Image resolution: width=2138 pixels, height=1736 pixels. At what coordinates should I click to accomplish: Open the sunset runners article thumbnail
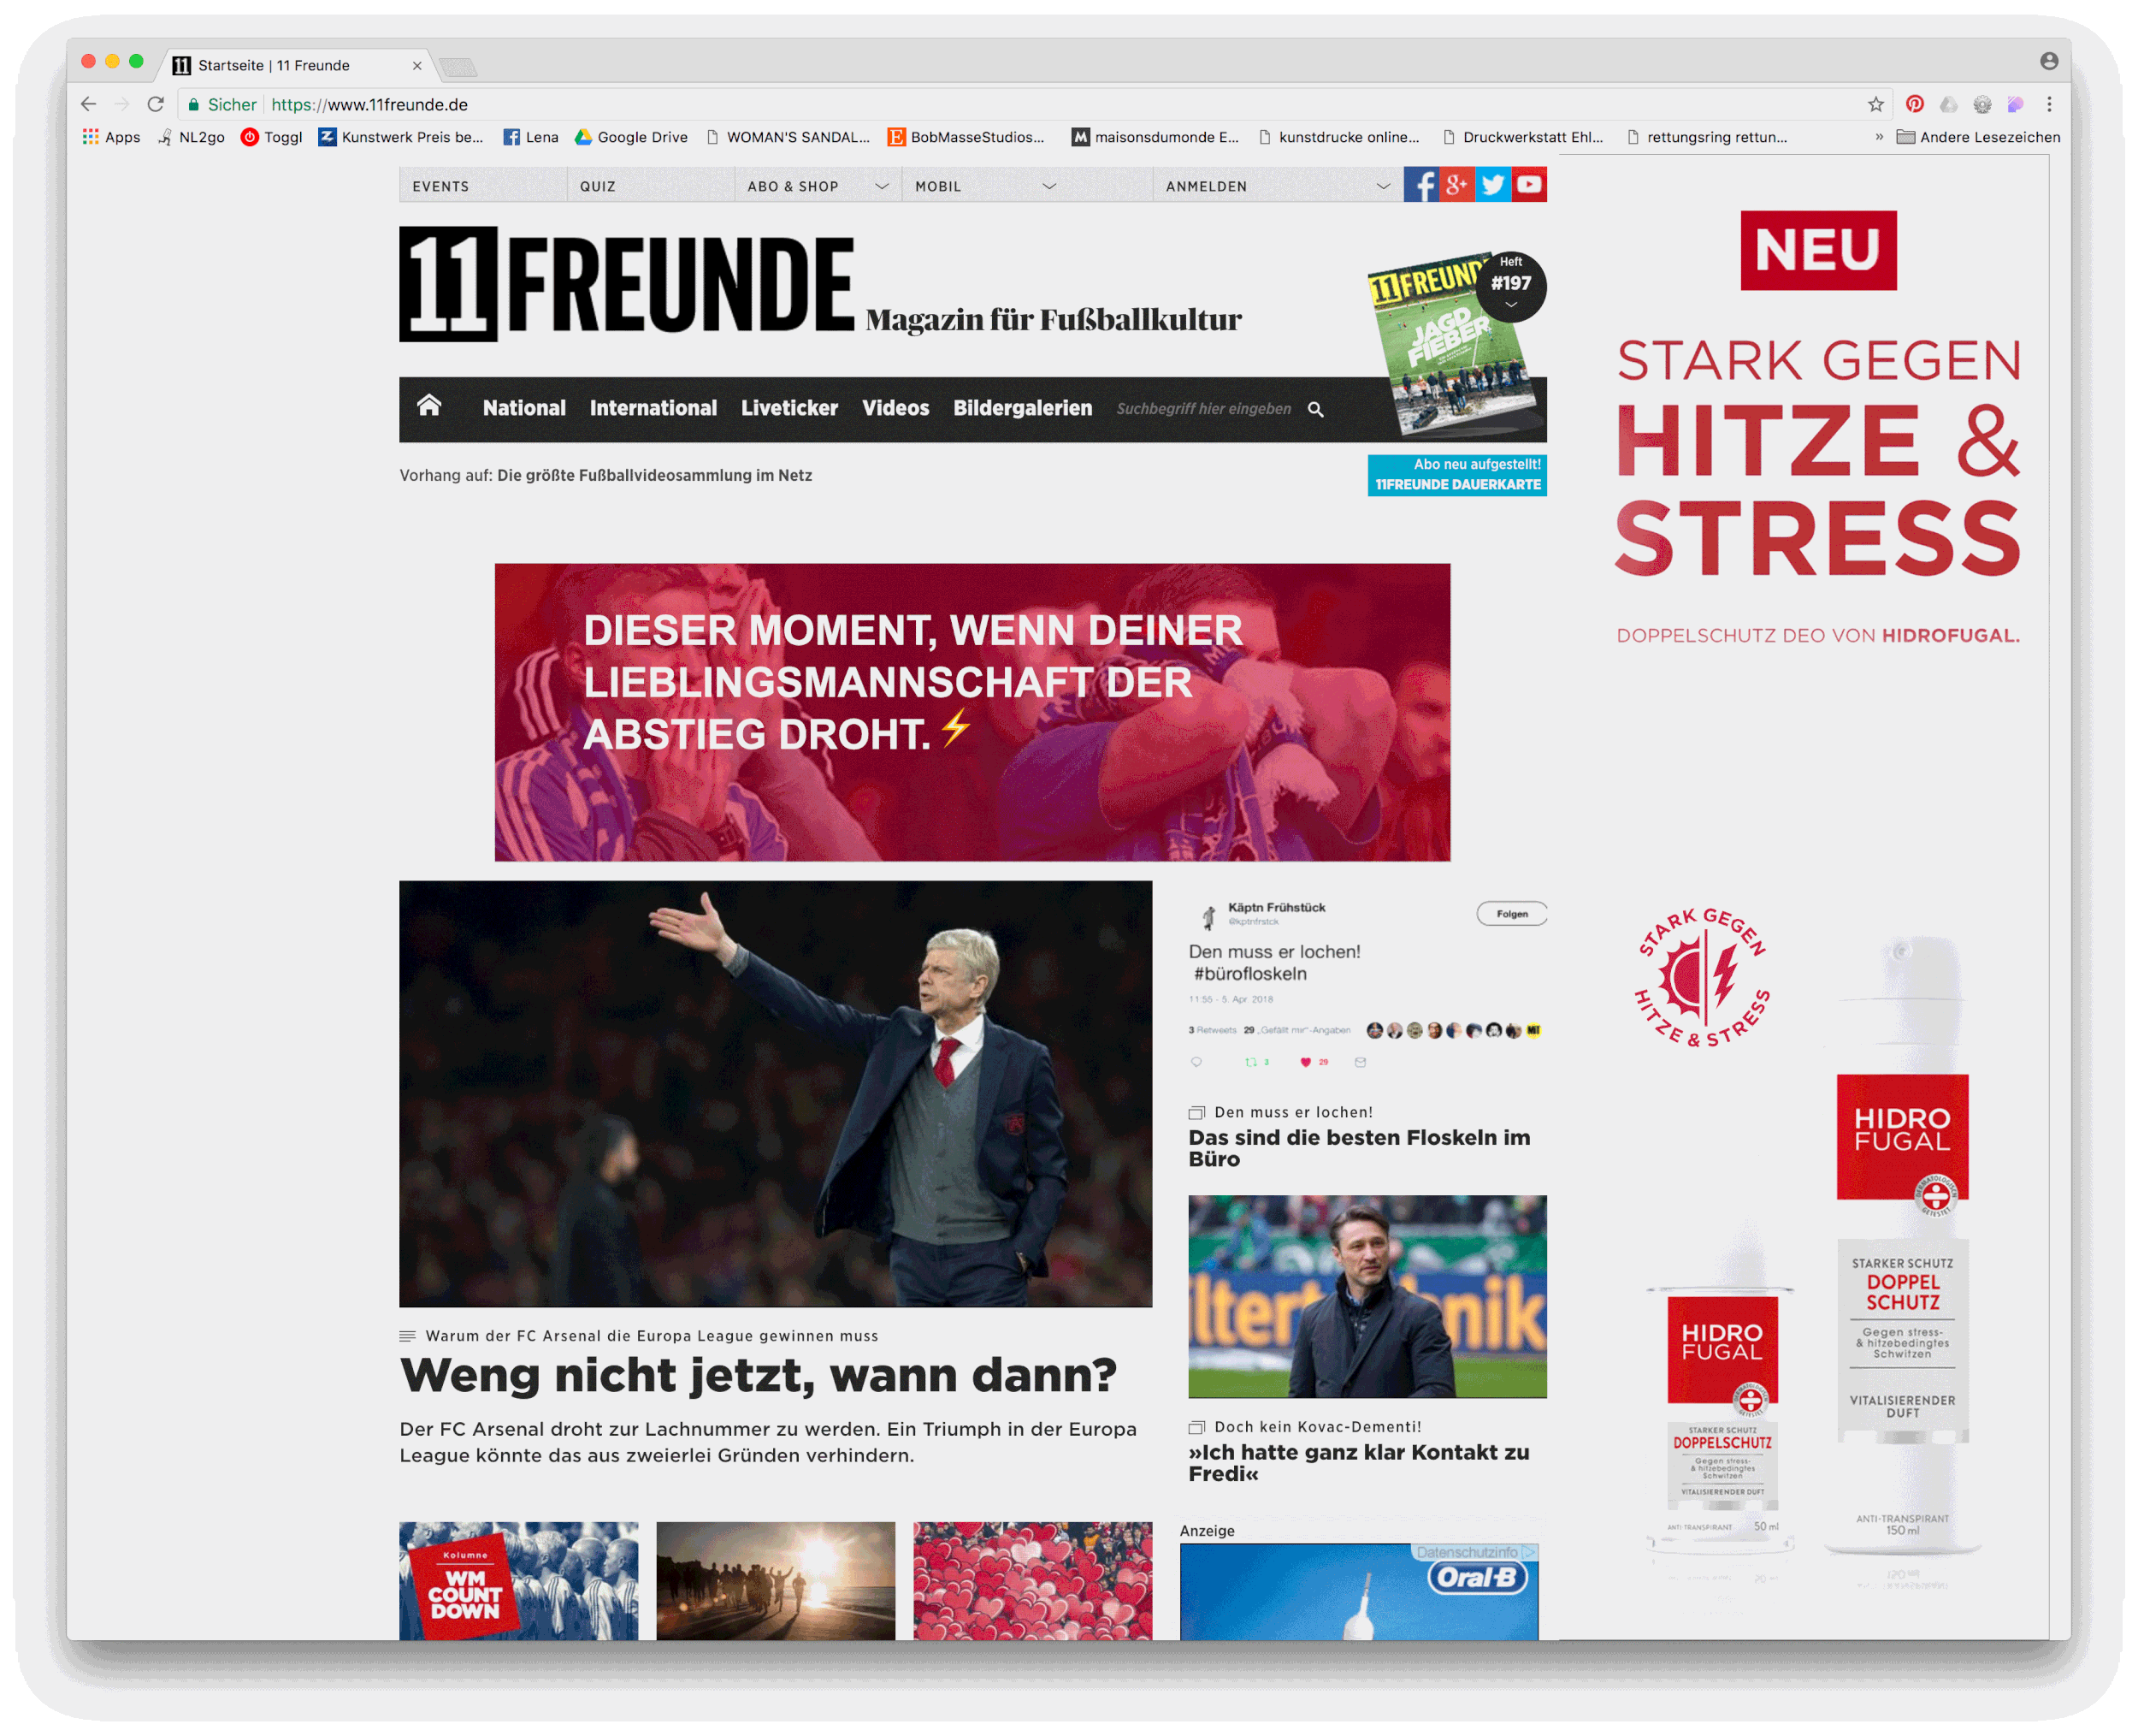(776, 1580)
